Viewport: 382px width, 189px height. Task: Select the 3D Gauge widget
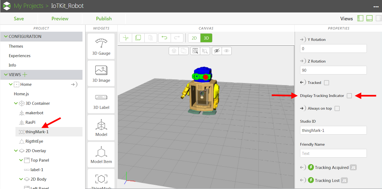pyautogui.click(x=101, y=46)
